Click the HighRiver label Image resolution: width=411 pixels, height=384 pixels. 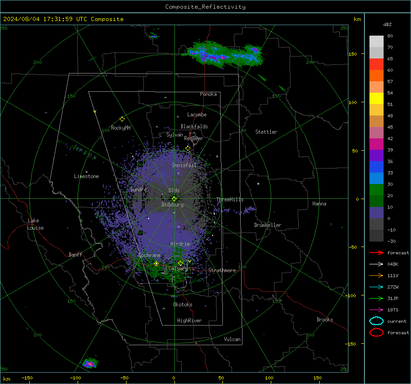click(190, 321)
